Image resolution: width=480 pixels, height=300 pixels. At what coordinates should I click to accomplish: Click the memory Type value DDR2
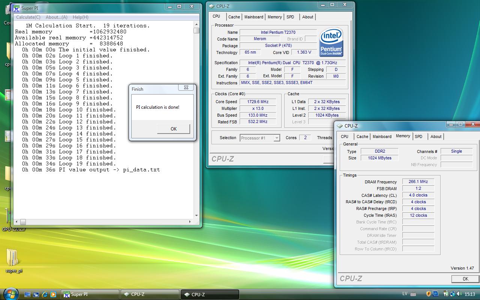pyautogui.click(x=380, y=151)
